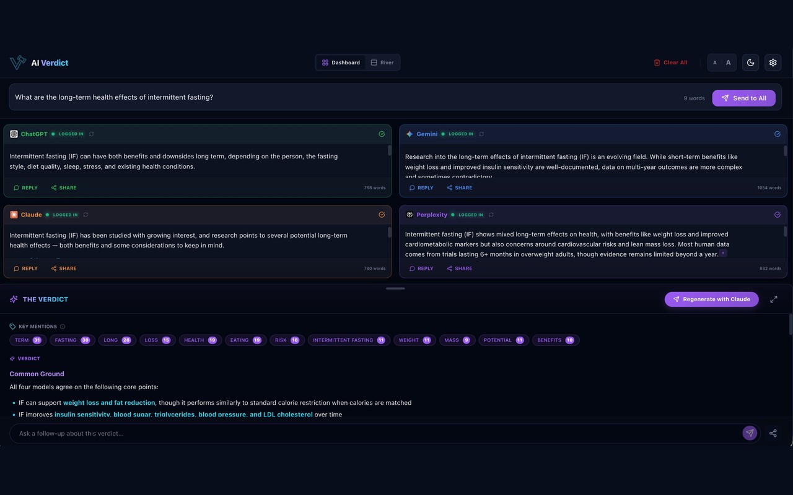
Task: Click the Key Mentions tag icon
Action: [x=12, y=327]
